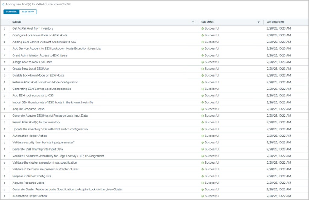Switch to the Task Info tab

coord(28,12)
